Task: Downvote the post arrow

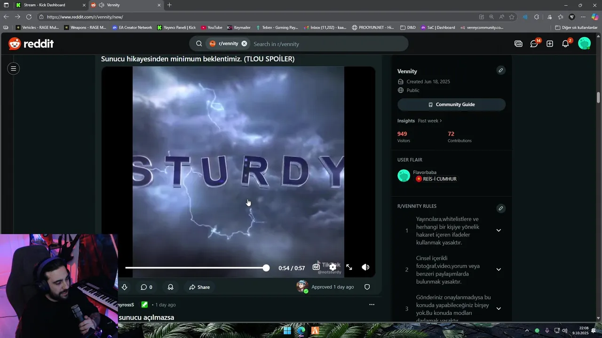Action: coord(124,287)
